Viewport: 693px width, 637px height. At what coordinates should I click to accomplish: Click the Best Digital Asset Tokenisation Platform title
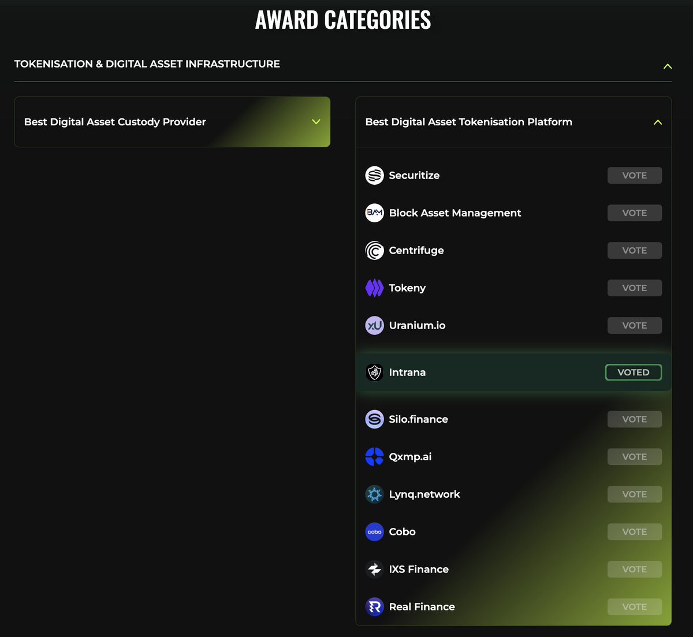[469, 122]
